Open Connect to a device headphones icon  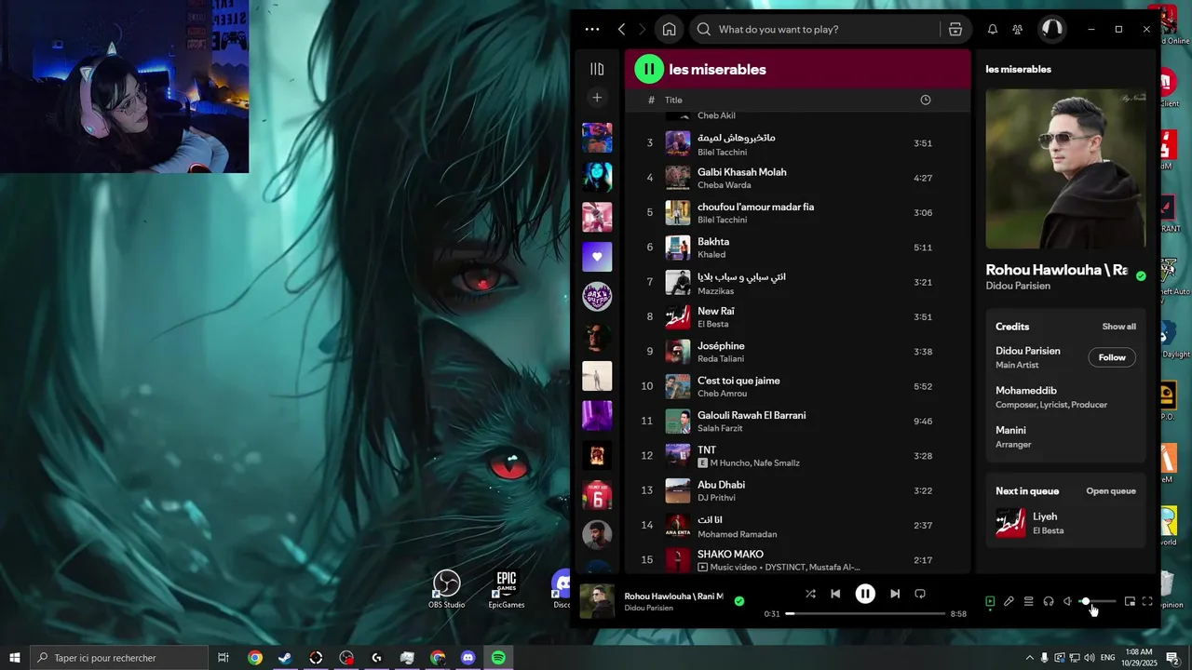[x=1049, y=602]
